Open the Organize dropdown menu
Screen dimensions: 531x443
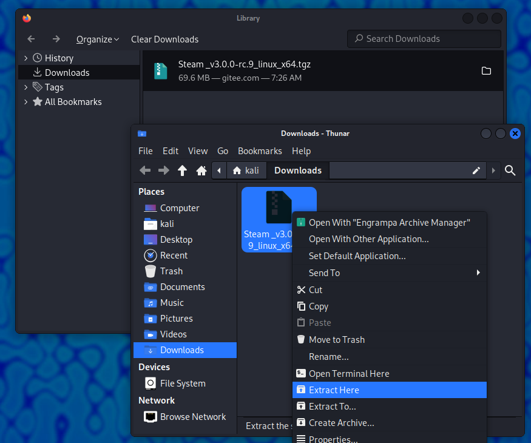click(x=98, y=39)
